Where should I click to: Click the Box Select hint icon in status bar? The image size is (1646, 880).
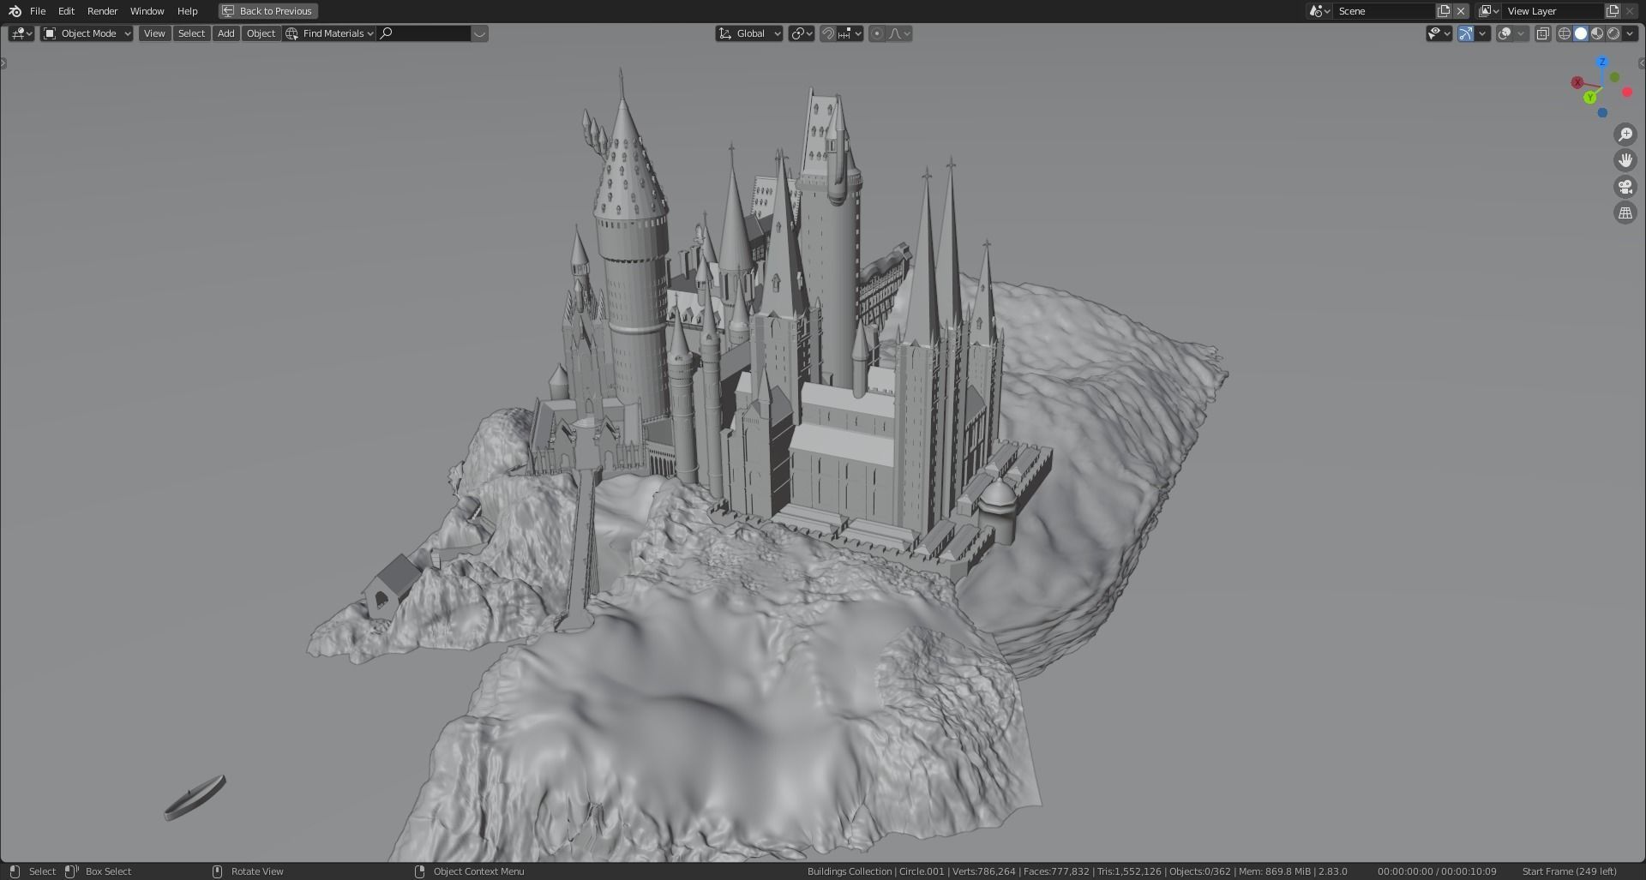(71, 871)
